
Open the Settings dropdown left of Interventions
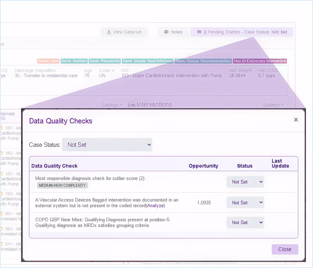click(x=111, y=105)
